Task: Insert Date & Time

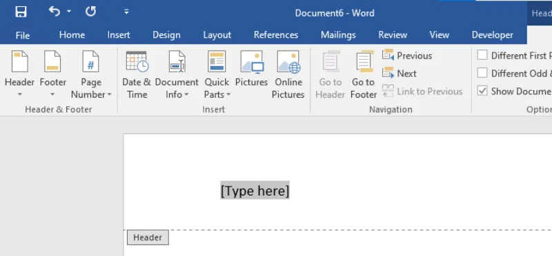Action: pos(137,75)
